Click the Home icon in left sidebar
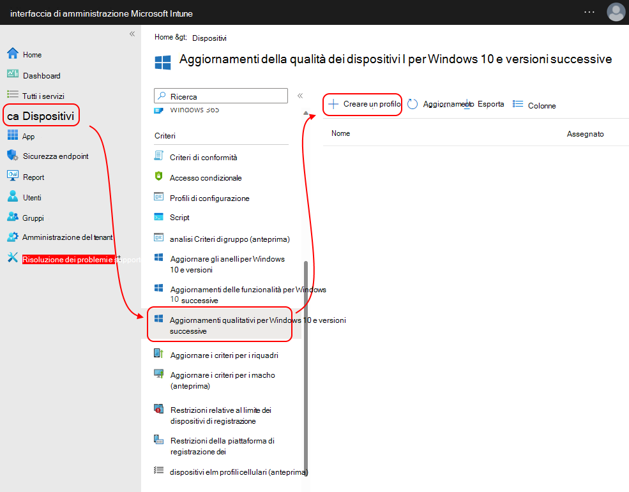Image resolution: width=629 pixels, height=492 pixels. coord(12,54)
